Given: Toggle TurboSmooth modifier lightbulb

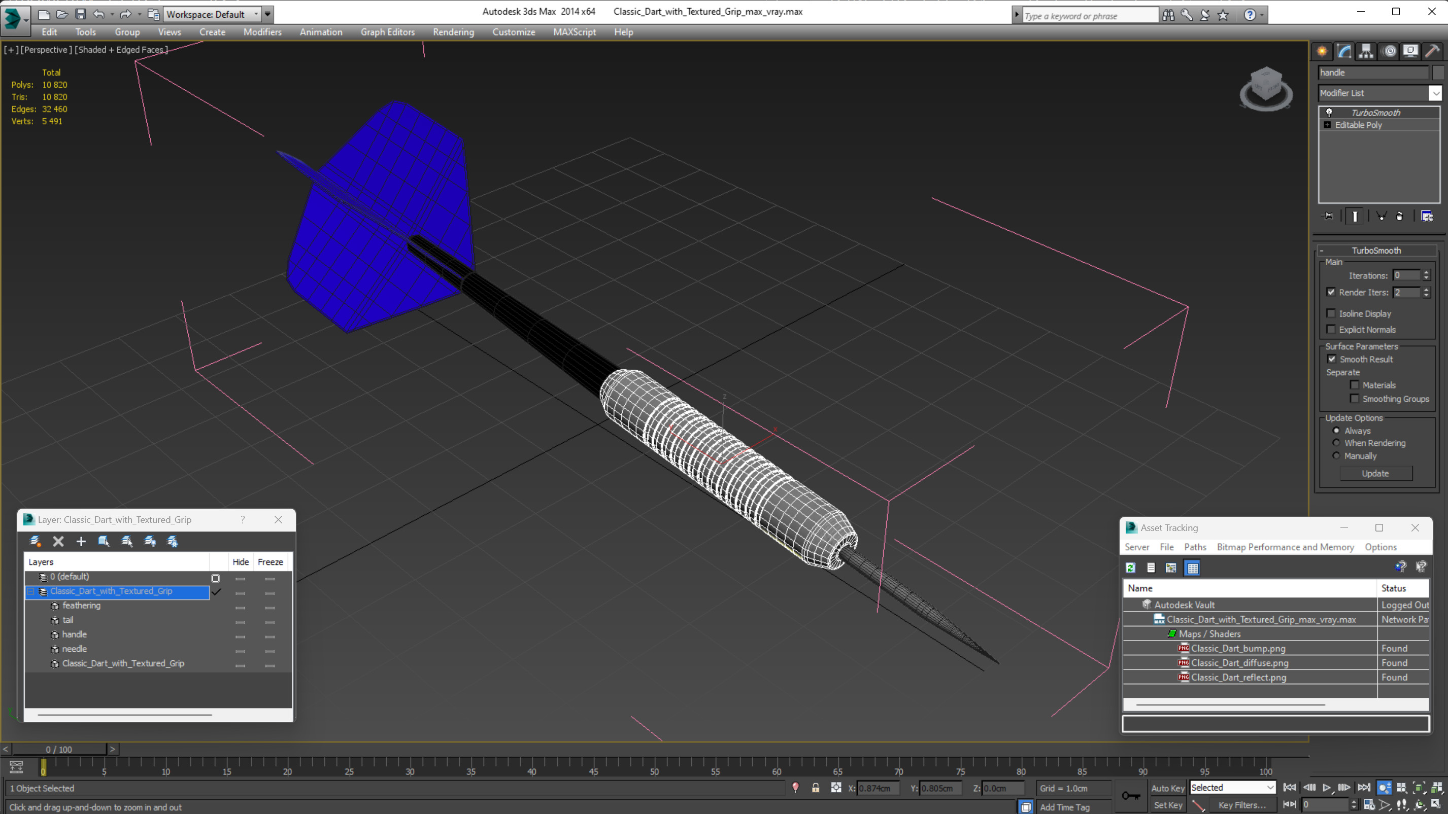Looking at the screenshot, I should (1329, 113).
